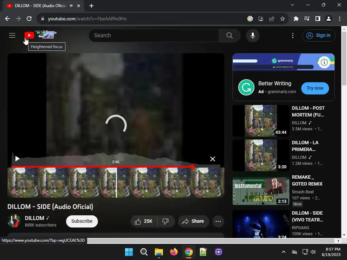Click the Sign in button
This screenshot has height=260, width=347.
[x=319, y=35]
